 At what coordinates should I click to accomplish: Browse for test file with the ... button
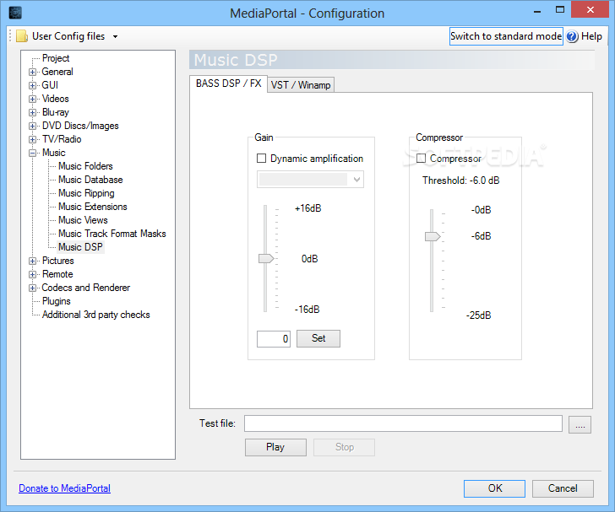pos(580,424)
